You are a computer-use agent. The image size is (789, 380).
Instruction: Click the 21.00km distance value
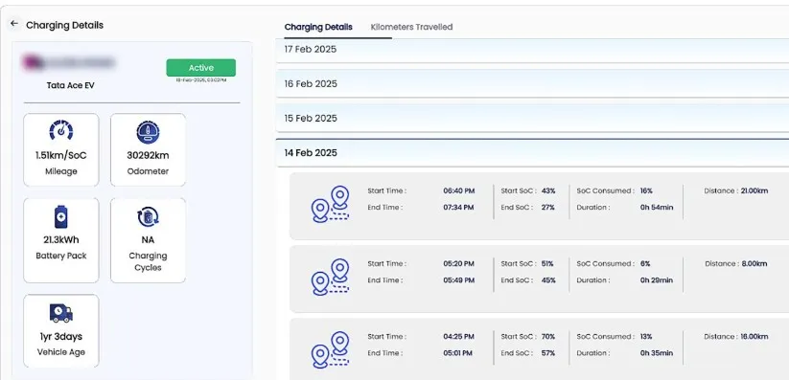(754, 191)
